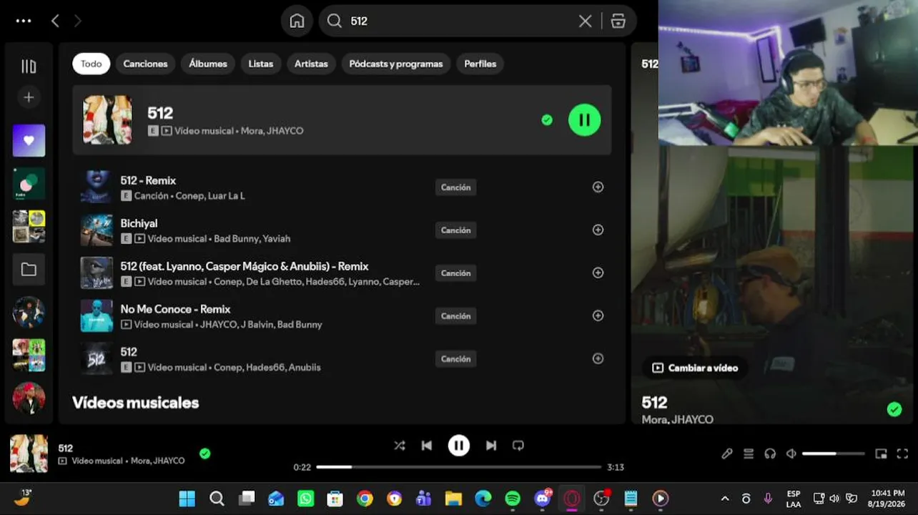This screenshot has width=918, height=515.
Task: Add Bichiyal to library
Action: coord(598,230)
